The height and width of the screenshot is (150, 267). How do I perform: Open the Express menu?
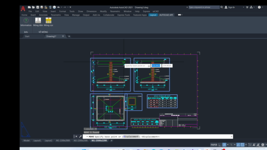point(146,11)
